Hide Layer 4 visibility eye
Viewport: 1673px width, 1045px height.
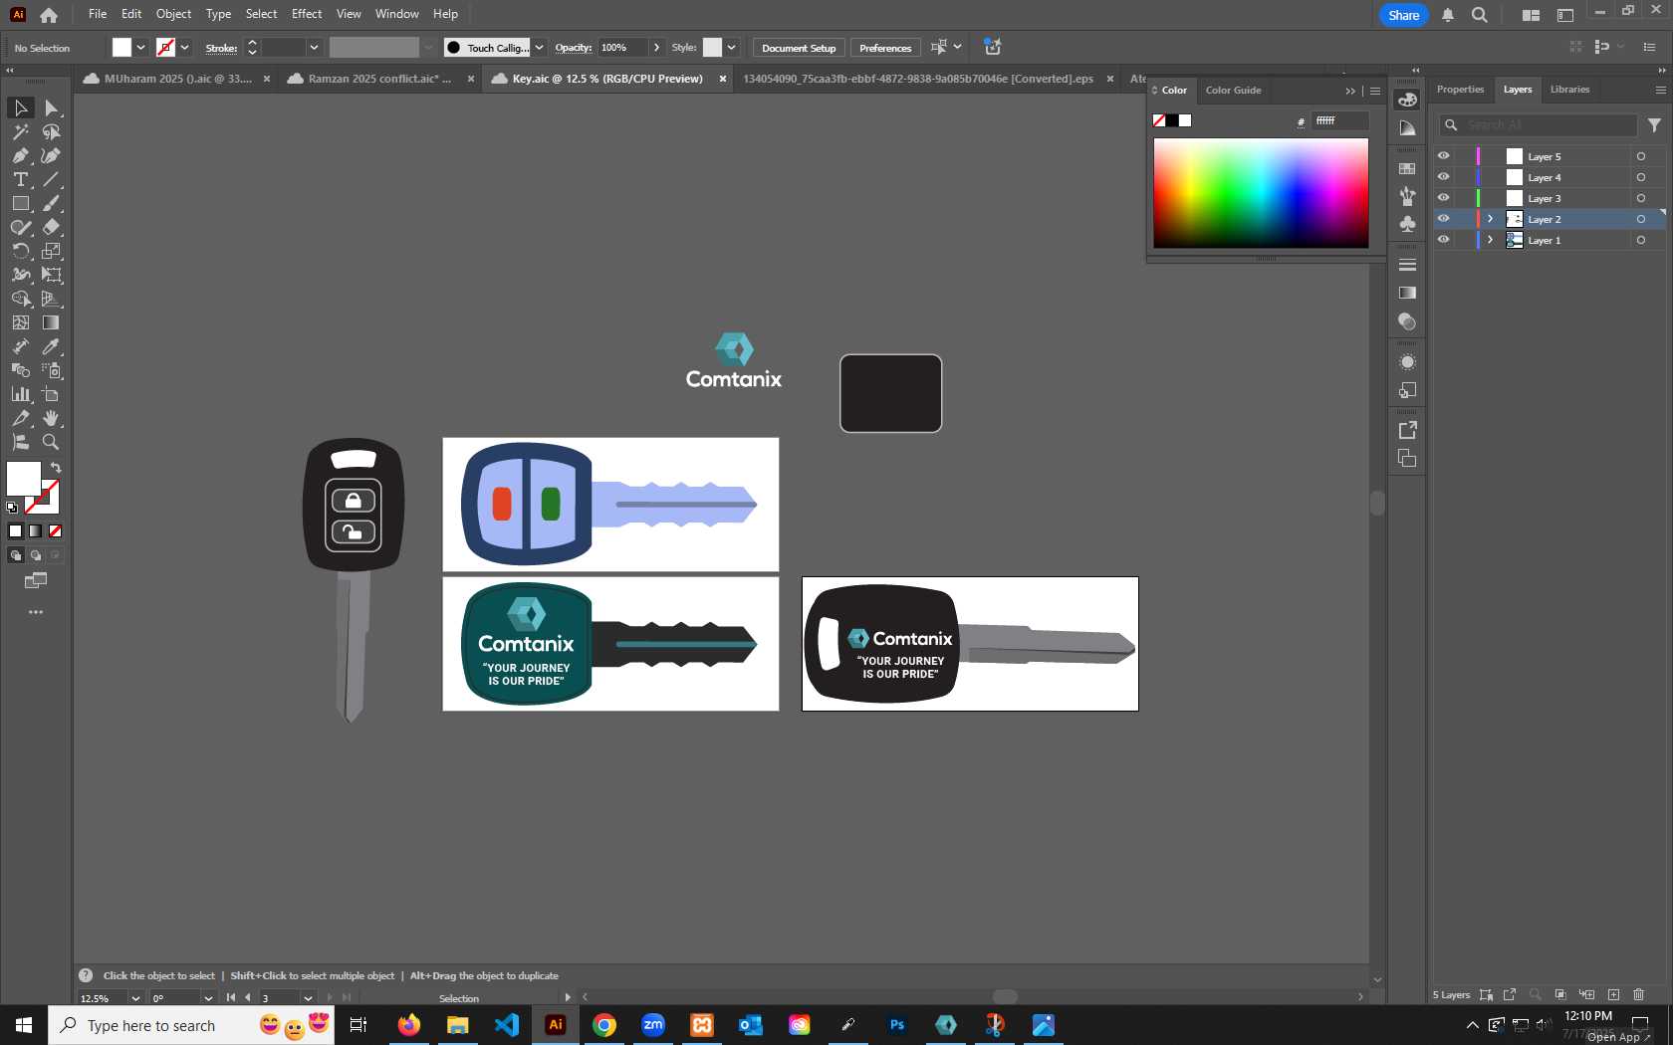point(1443,177)
